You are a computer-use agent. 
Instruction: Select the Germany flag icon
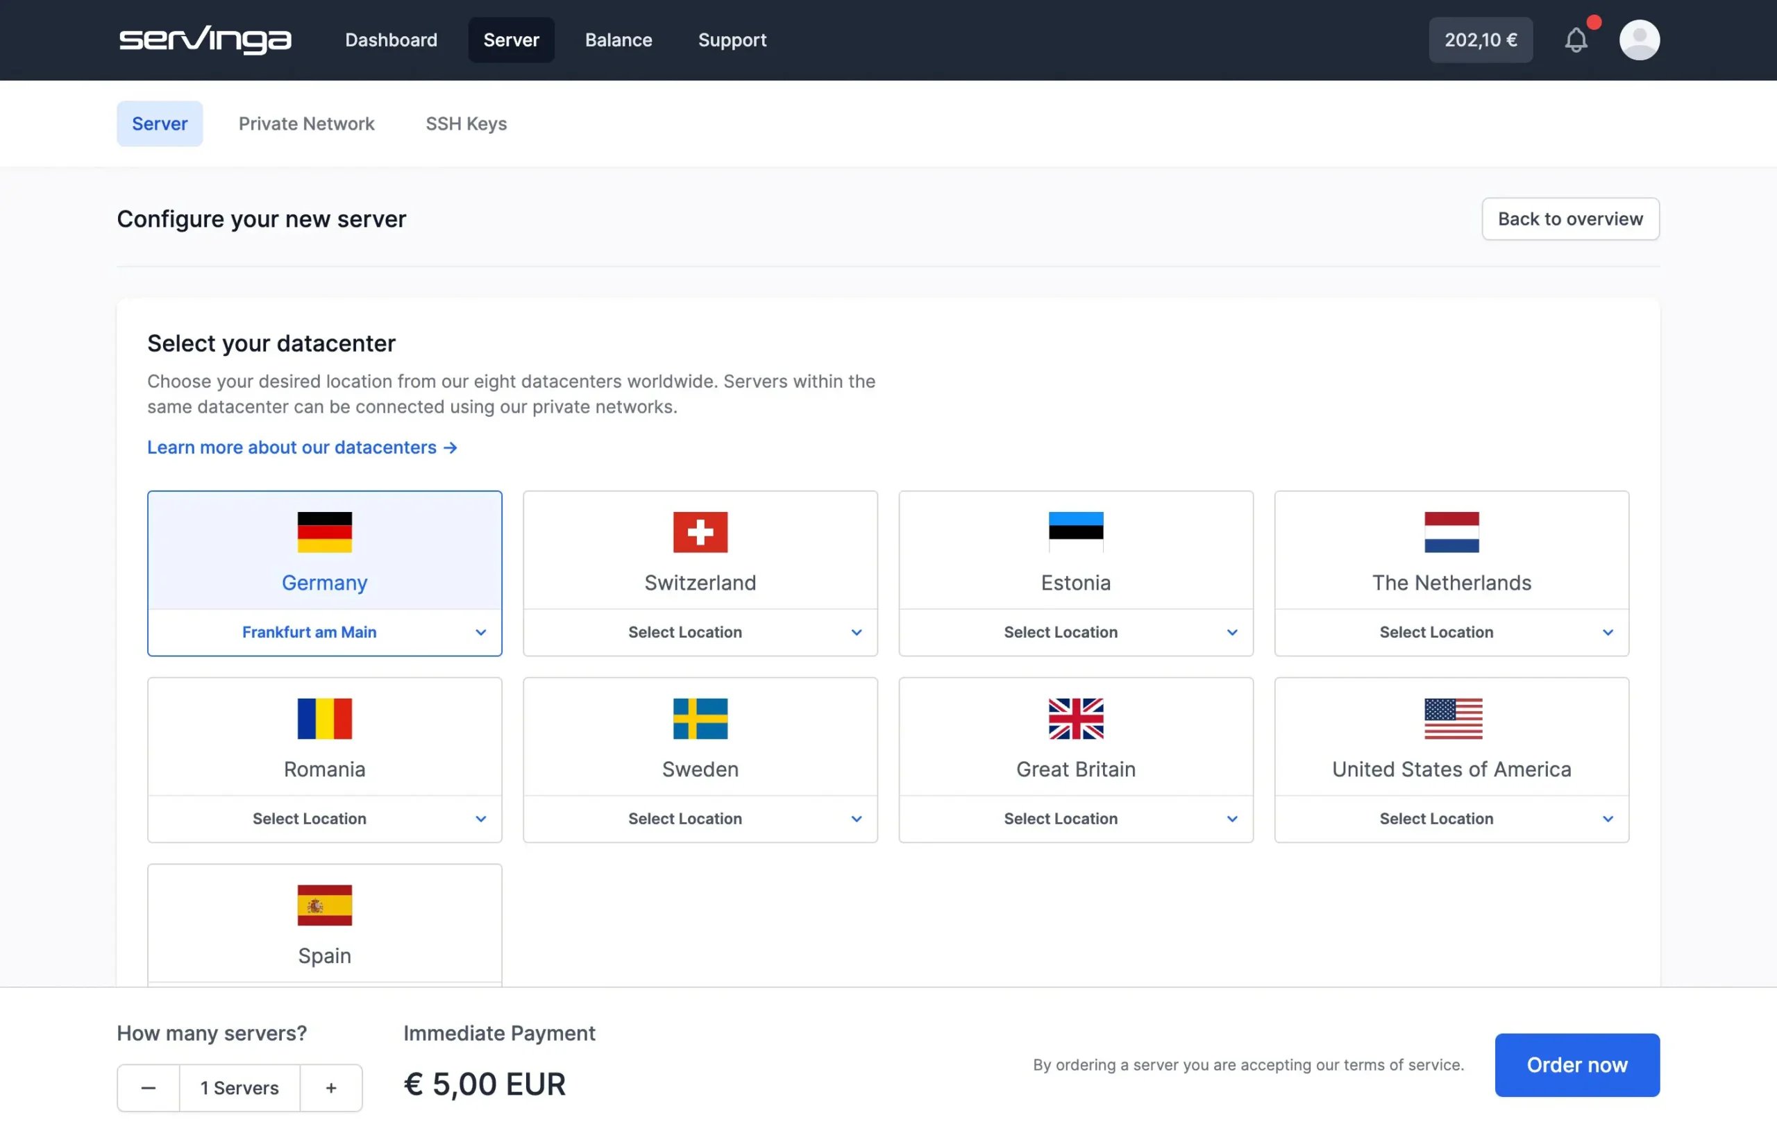(x=324, y=532)
